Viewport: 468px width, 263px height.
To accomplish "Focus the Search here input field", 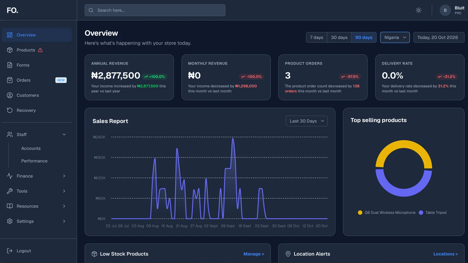I will tap(155, 10).
